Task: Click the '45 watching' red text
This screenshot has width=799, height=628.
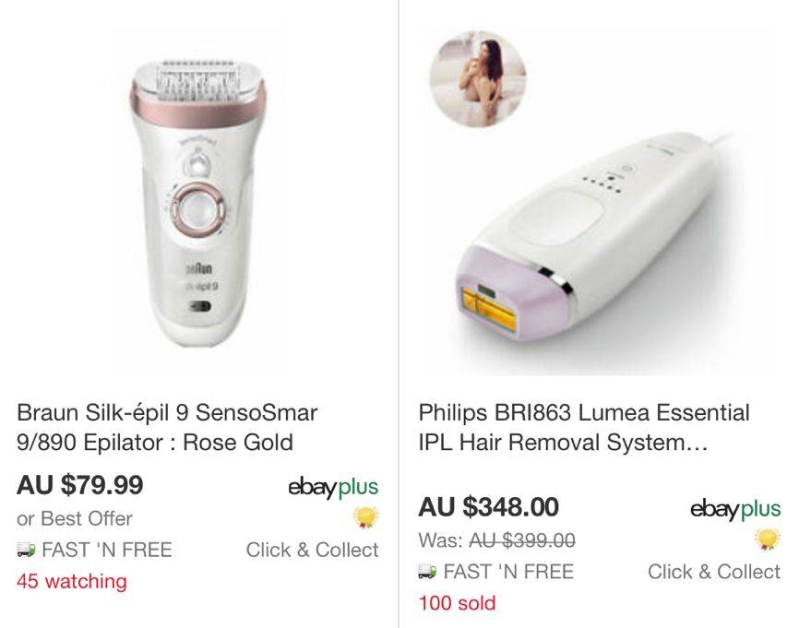Action: click(x=72, y=581)
